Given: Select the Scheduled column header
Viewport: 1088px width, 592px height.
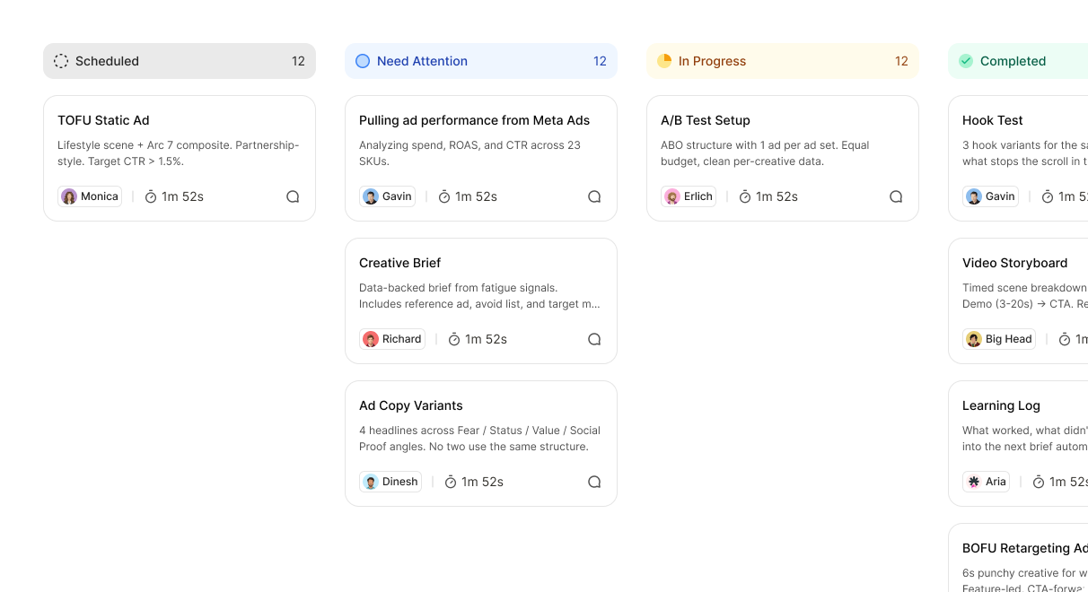Looking at the screenshot, I should (180, 61).
